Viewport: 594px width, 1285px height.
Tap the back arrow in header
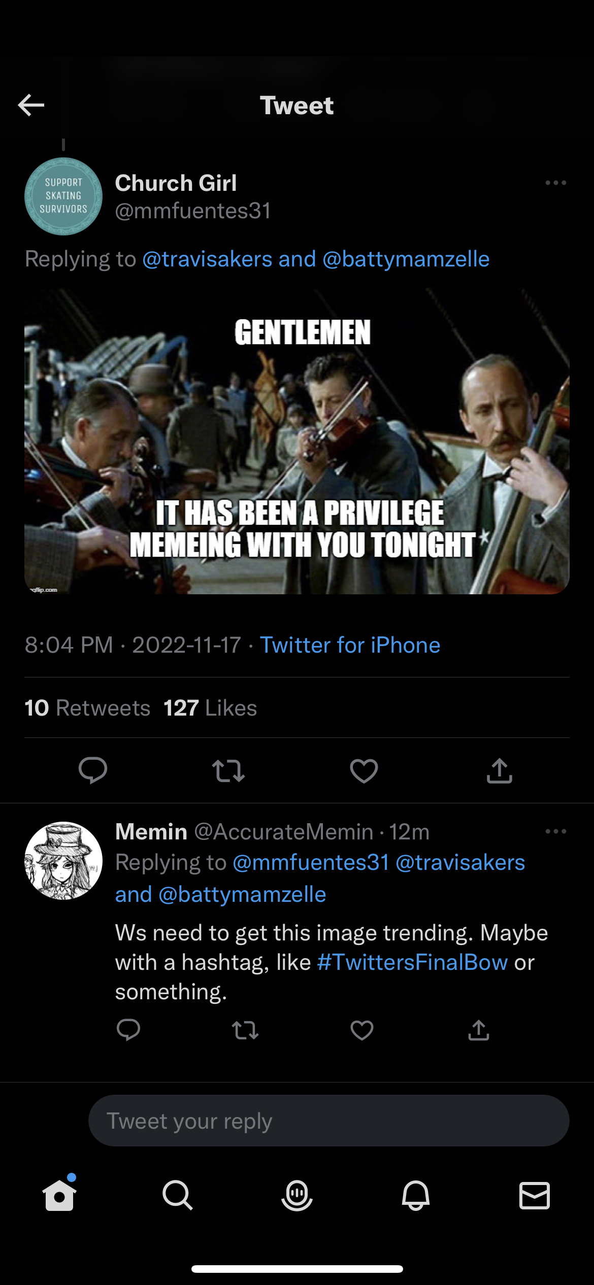coord(31,105)
